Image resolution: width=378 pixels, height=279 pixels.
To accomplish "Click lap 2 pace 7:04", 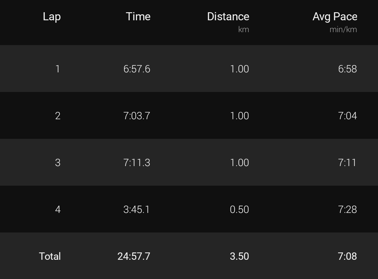I will tap(348, 116).
